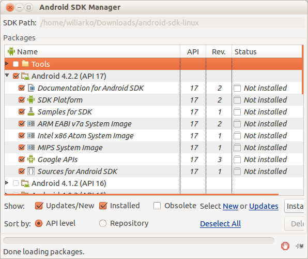
Task: Click the Tools folder icon
Action: pos(25,64)
